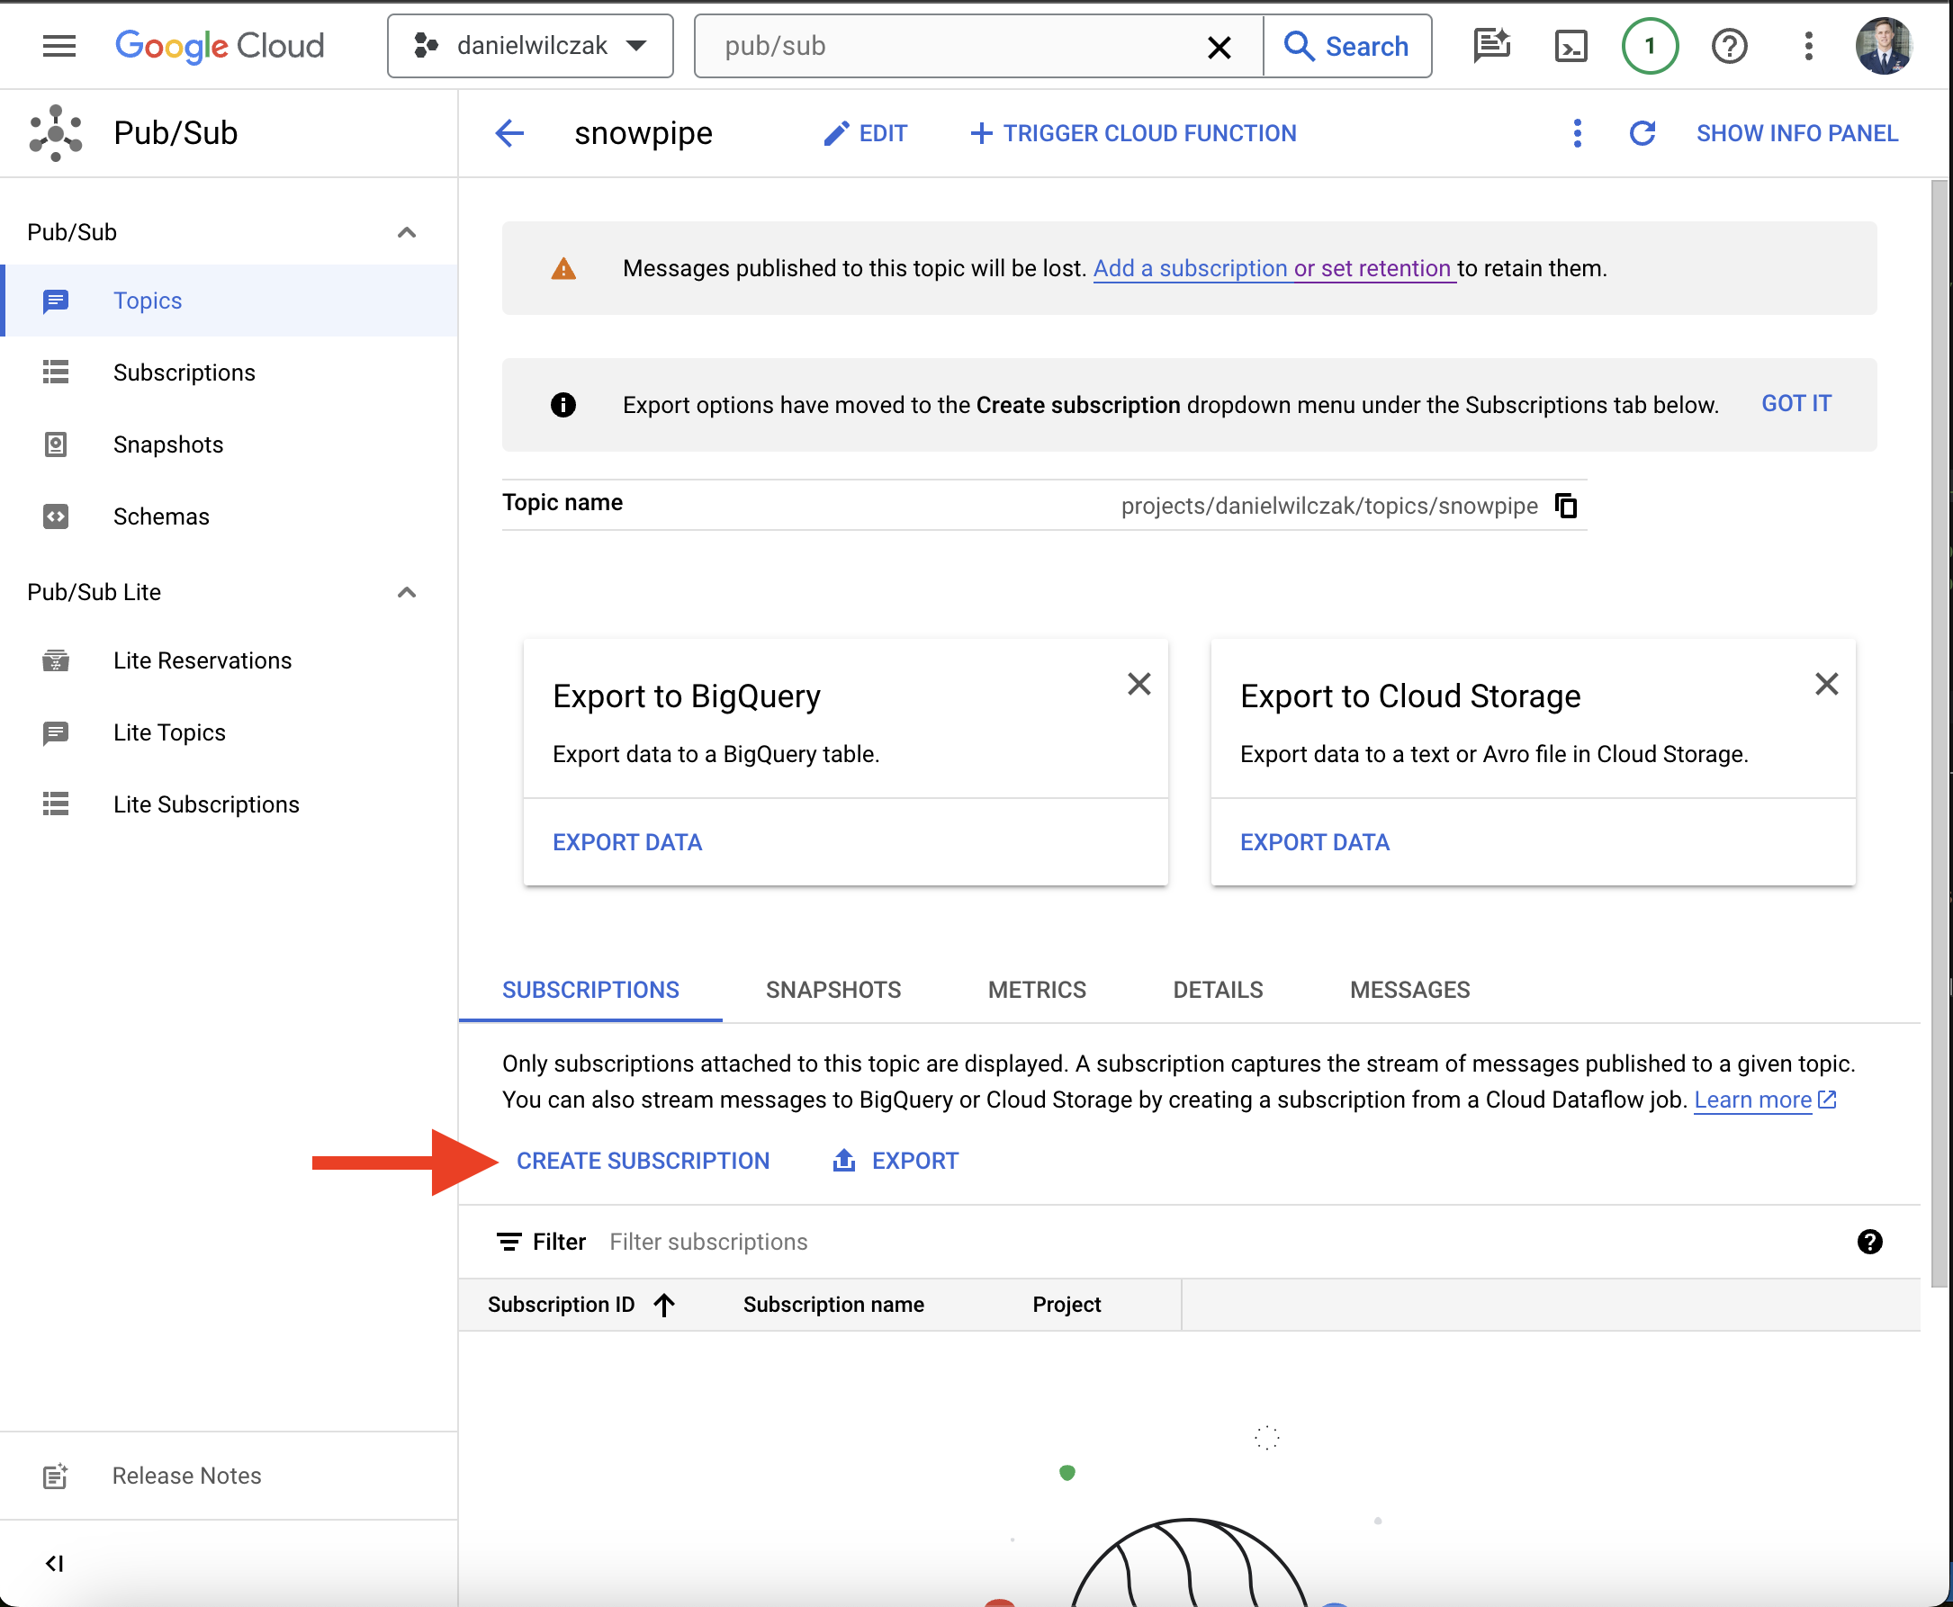The image size is (1953, 1607).
Task: Open Lite Topics in the sidebar
Action: point(229,733)
